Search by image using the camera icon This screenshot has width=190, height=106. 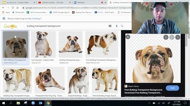tap(110, 26)
